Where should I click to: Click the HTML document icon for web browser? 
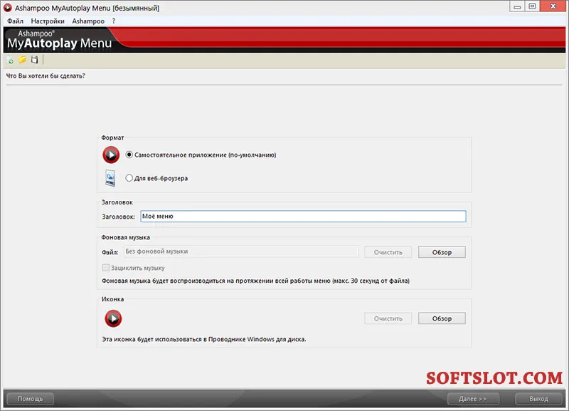point(110,178)
